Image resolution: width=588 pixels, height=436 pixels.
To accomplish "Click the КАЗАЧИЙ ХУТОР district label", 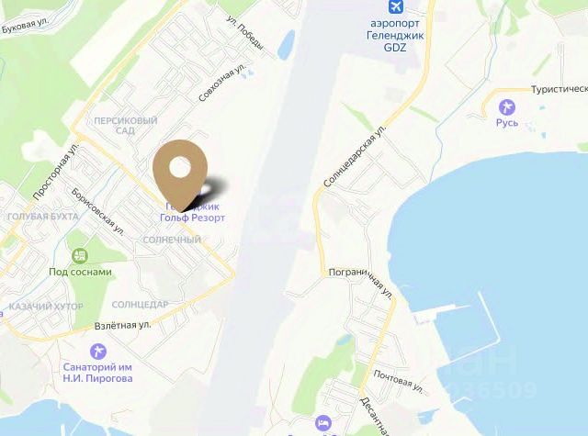I will click(x=46, y=307).
